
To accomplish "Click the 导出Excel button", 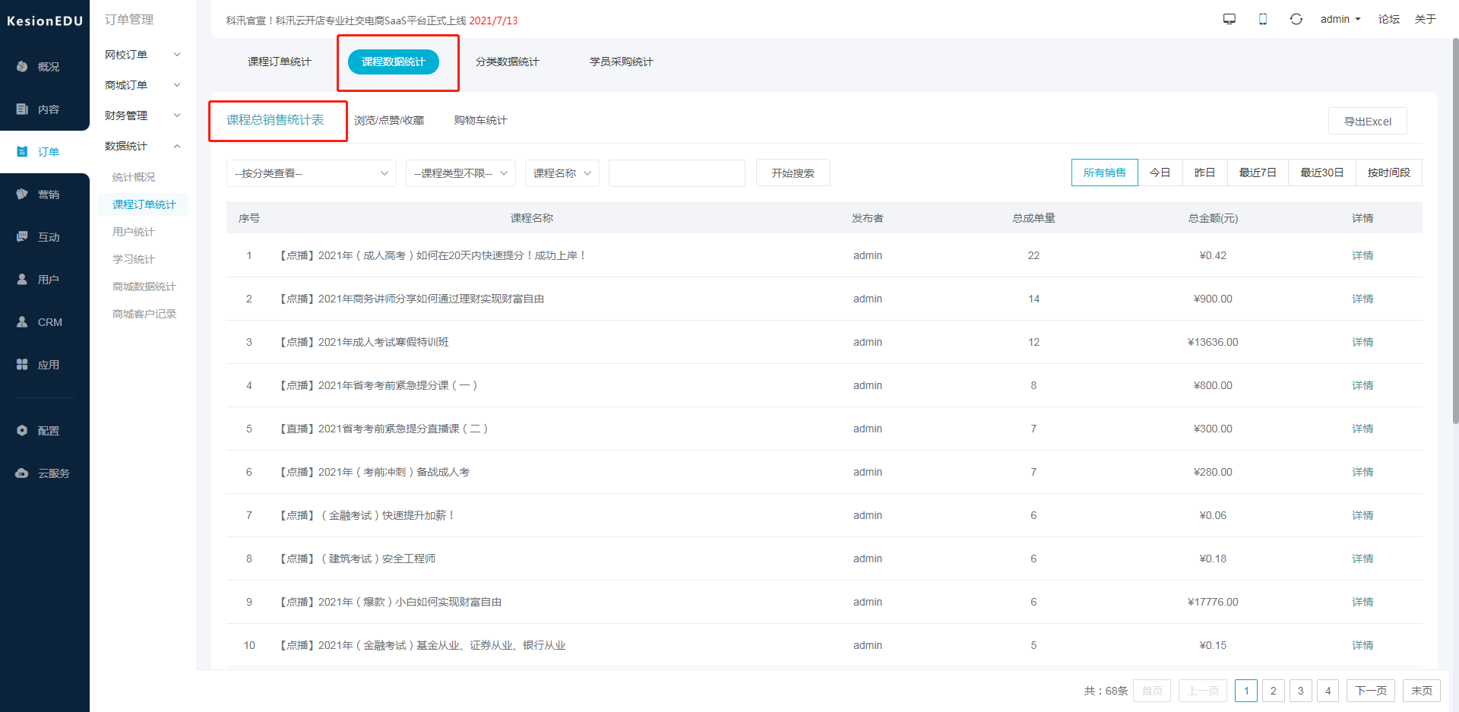I will (x=1367, y=121).
